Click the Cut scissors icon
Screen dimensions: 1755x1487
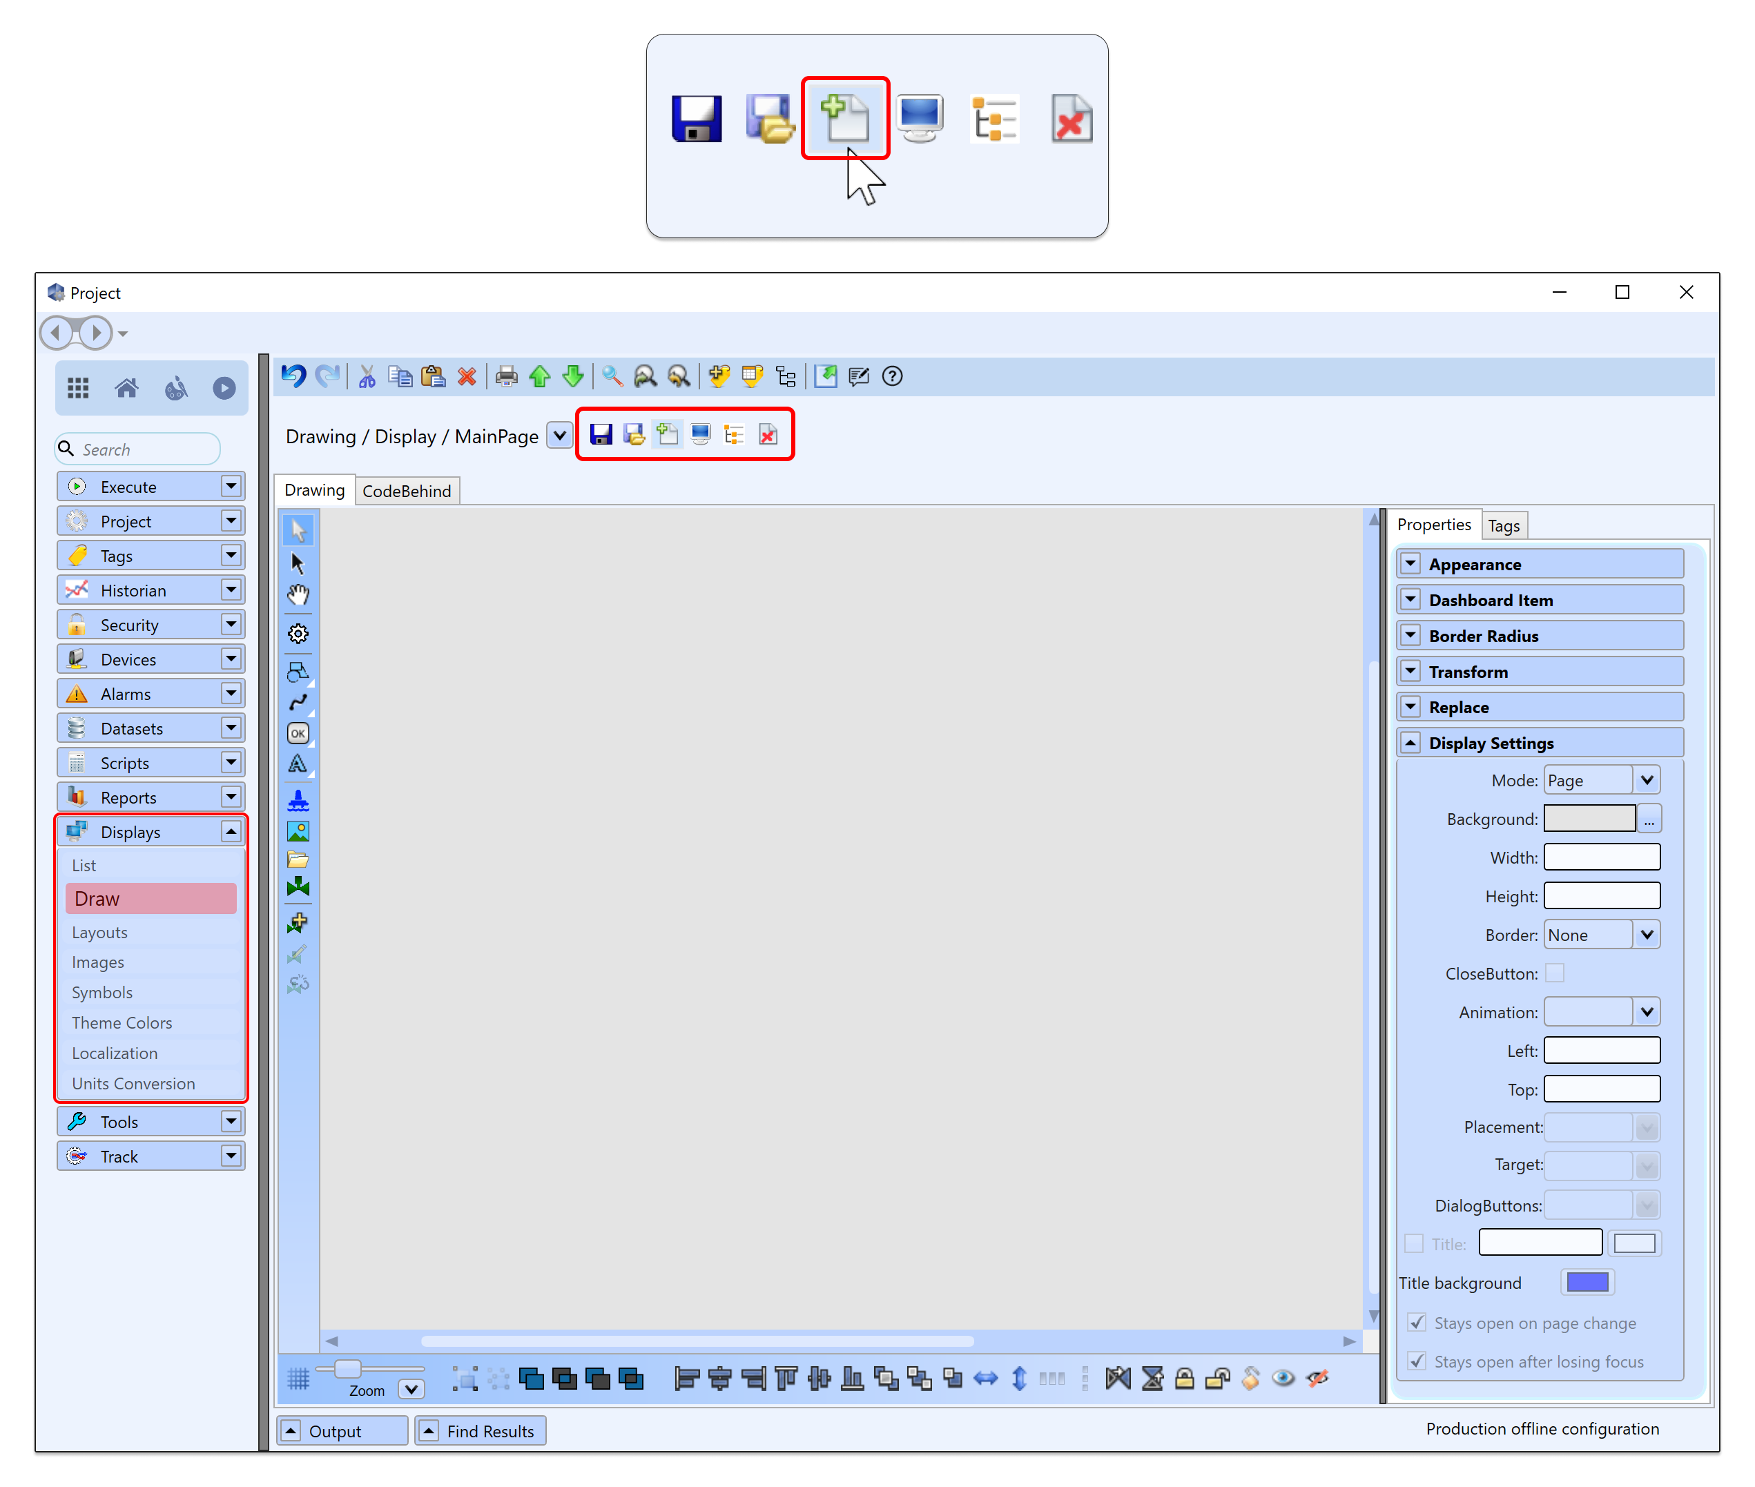[367, 376]
